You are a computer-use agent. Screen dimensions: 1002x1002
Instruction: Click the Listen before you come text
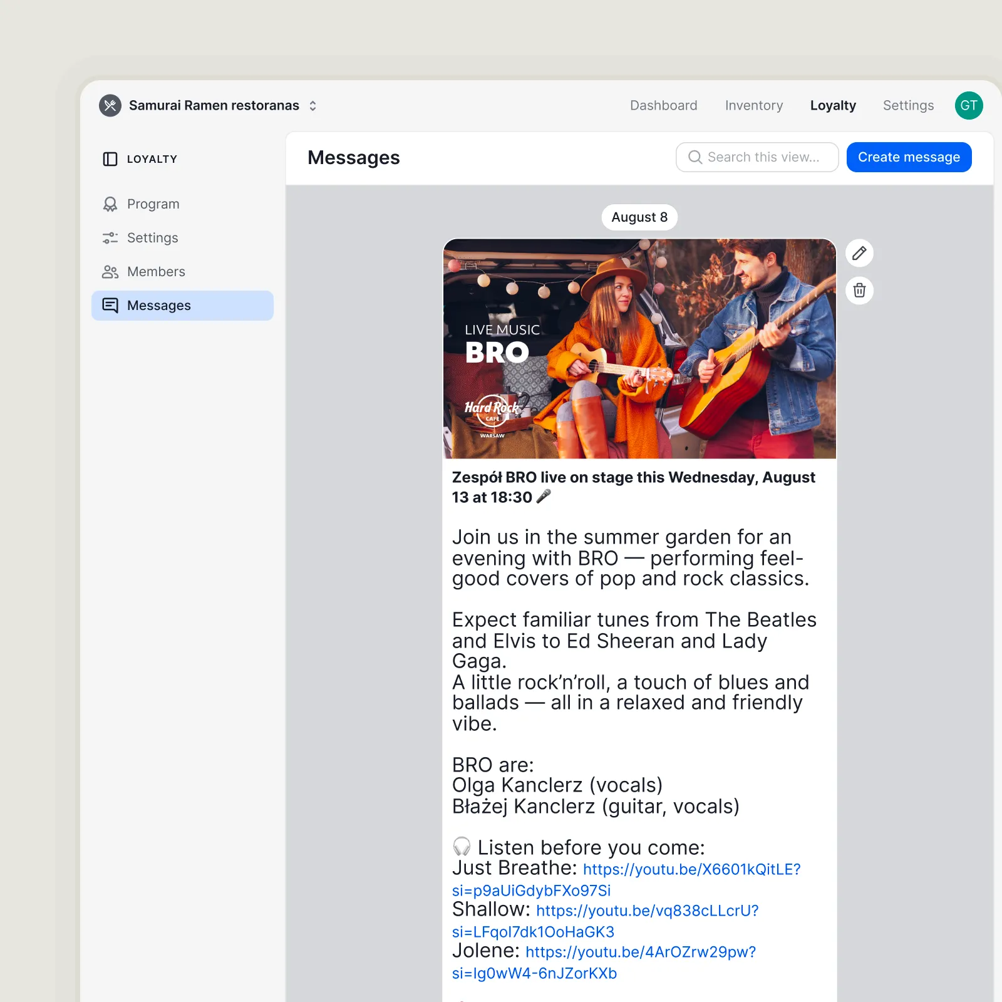(x=591, y=847)
